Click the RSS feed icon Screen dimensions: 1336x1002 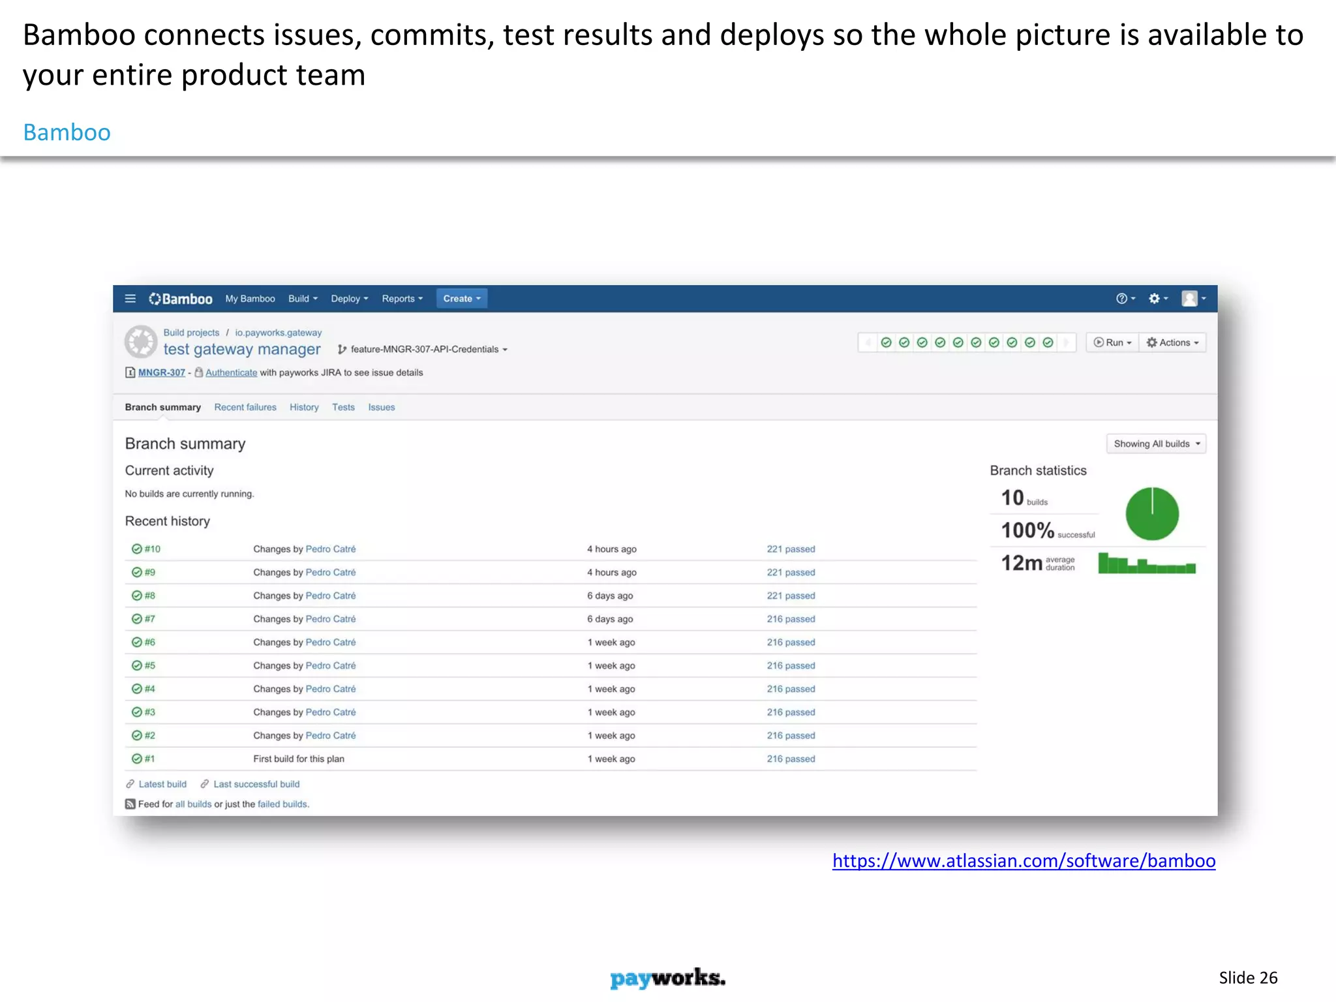point(130,804)
